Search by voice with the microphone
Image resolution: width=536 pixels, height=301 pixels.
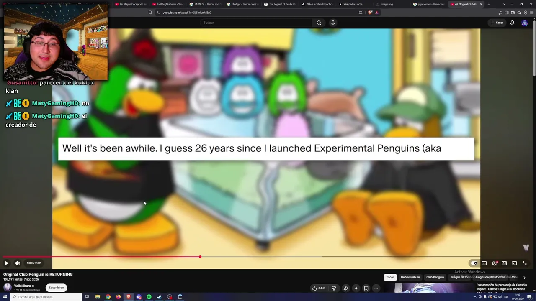tap(333, 23)
